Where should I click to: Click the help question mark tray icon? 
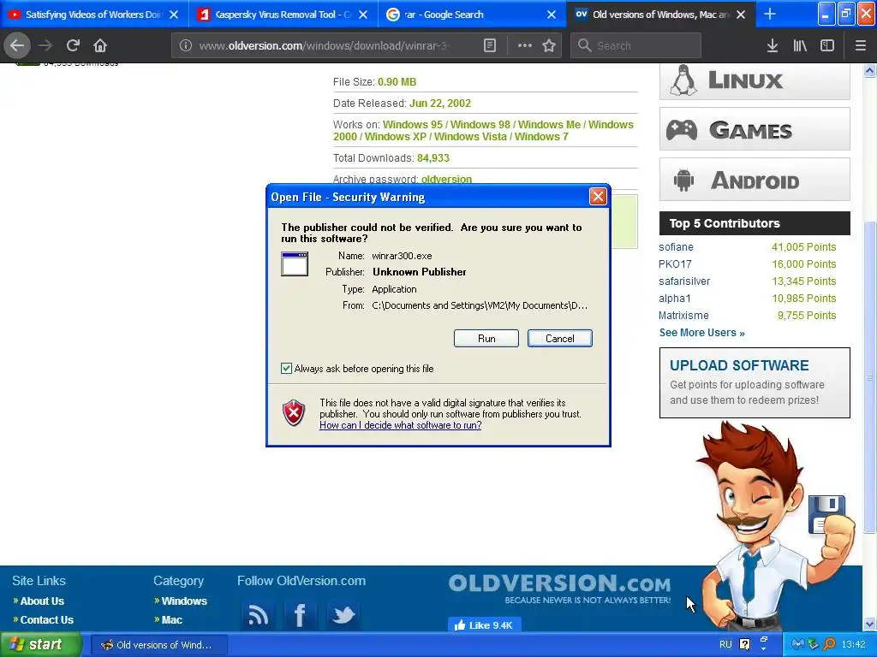(x=744, y=645)
